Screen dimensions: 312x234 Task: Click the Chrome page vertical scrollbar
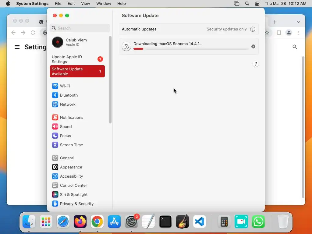coord(303,127)
